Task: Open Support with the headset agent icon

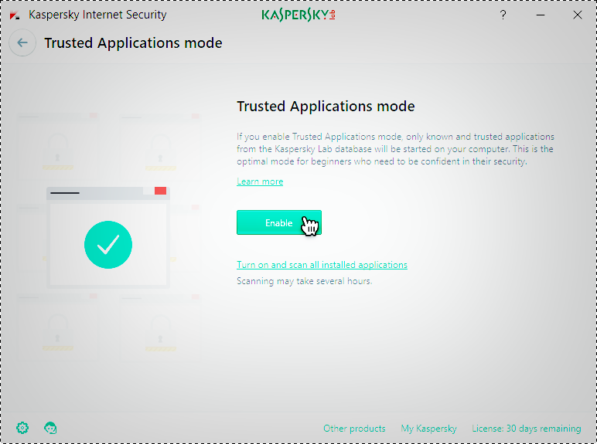Action: tap(51, 428)
